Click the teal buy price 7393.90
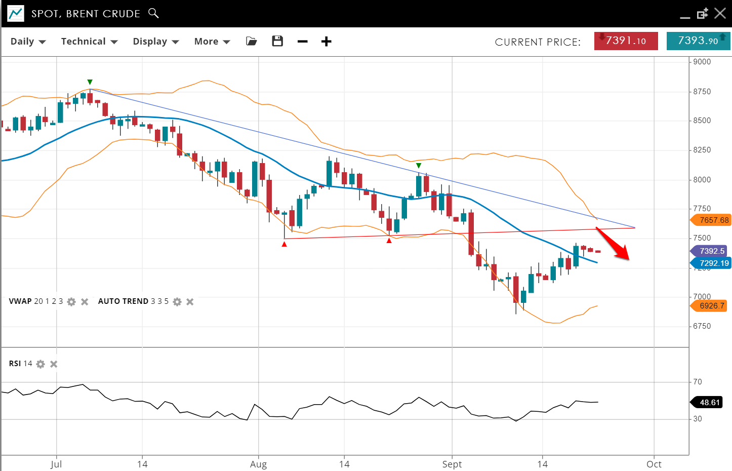The image size is (732, 471). coord(698,41)
